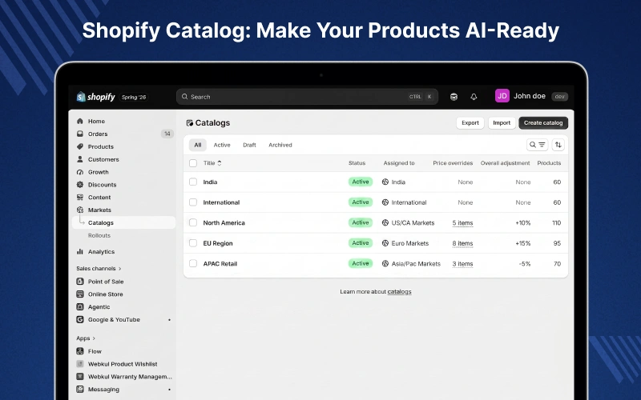641x400 pixels.
Task: Open Growth icon in sidebar
Action: click(80, 172)
